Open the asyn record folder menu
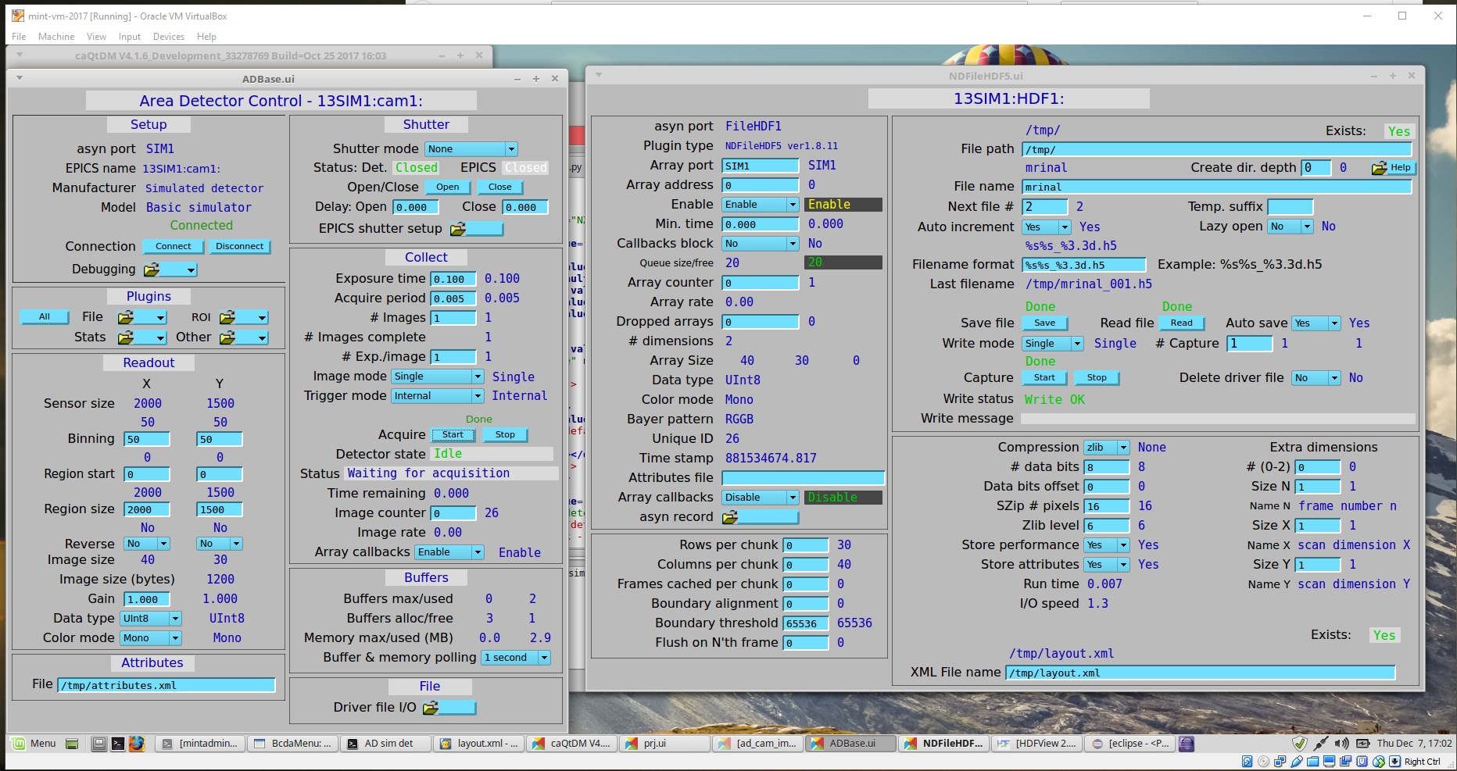Image resolution: width=1457 pixels, height=771 pixels. (759, 517)
